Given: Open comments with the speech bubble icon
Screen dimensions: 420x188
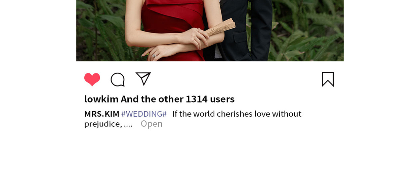Looking at the screenshot, I should (x=118, y=80).
